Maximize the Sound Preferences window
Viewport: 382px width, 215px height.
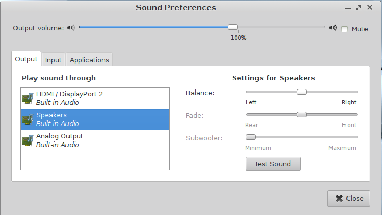[x=358, y=8]
